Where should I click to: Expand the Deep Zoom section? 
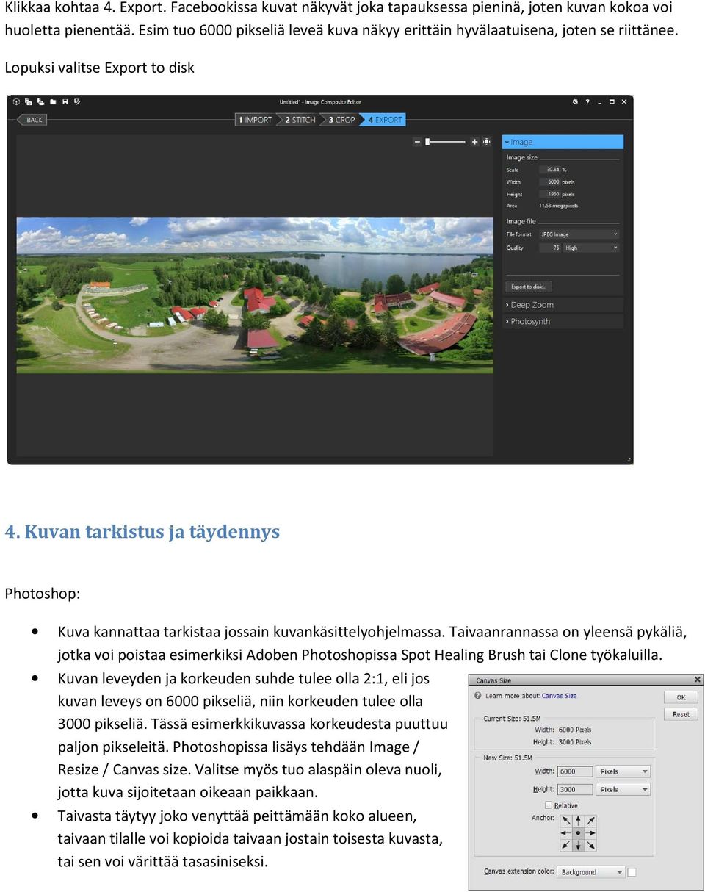pos(563,305)
